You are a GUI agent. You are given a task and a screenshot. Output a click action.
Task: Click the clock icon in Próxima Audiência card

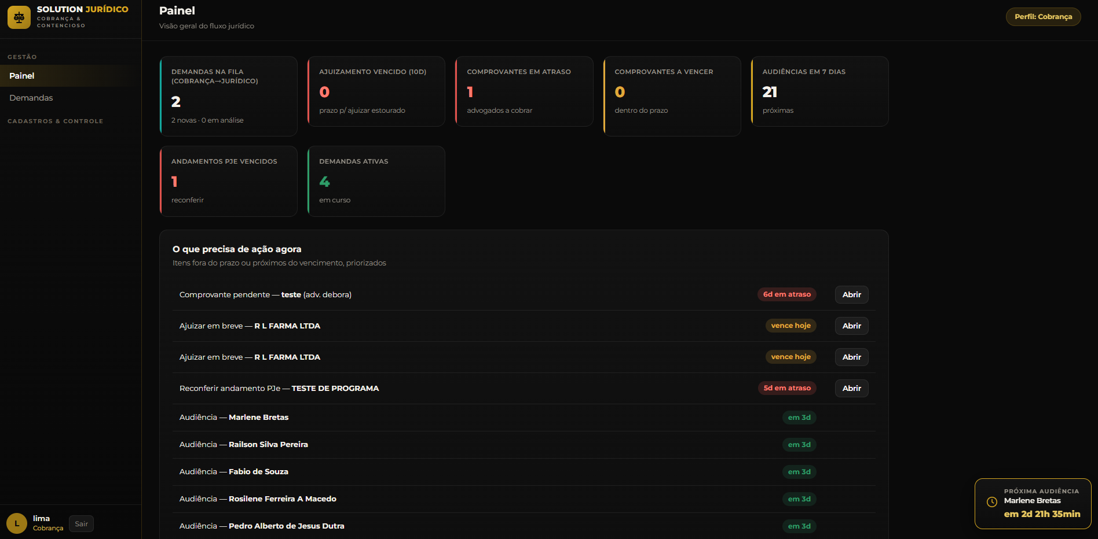pos(992,502)
